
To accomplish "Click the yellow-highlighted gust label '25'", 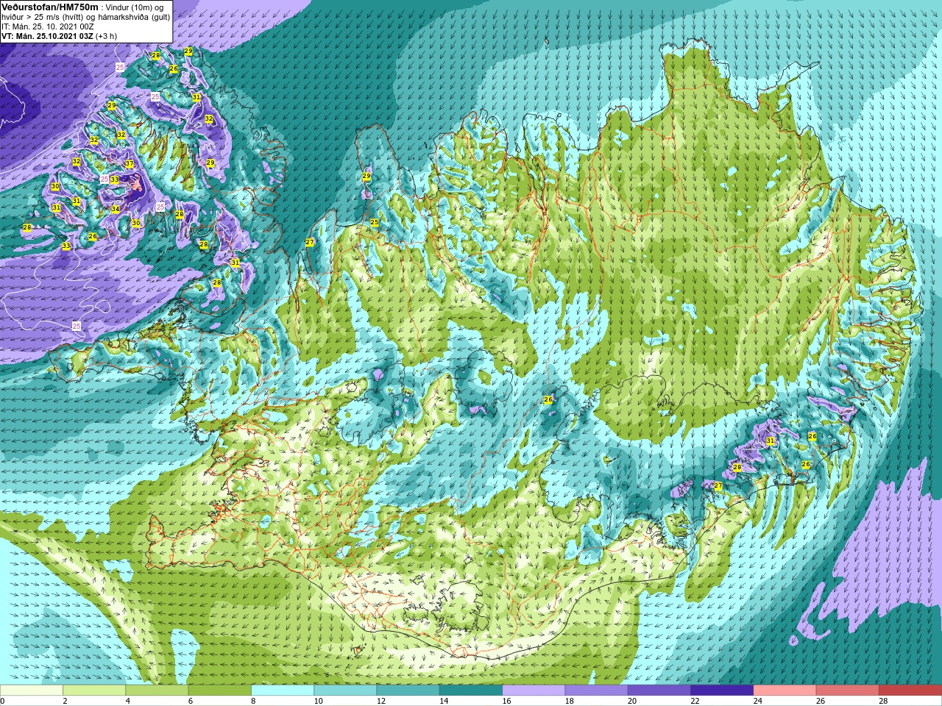I will [375, 222].
